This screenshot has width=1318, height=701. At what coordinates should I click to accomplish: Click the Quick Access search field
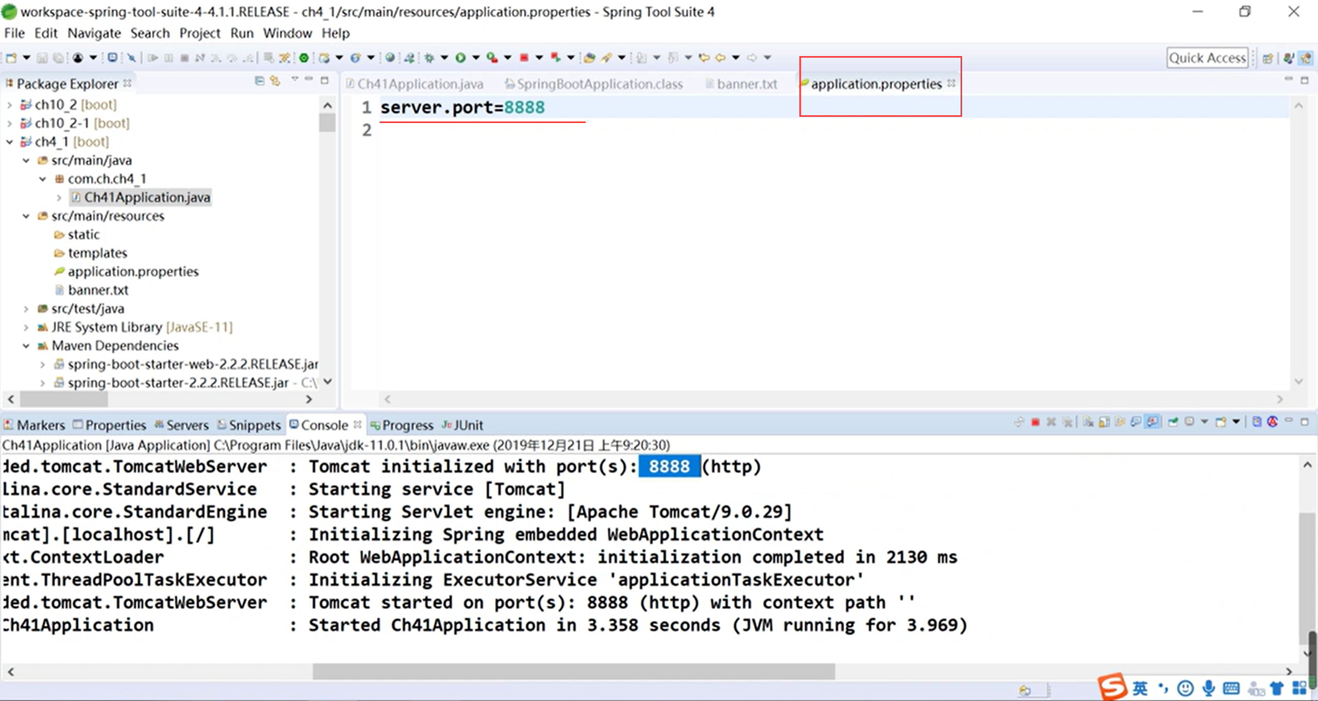pos(1207,58)
